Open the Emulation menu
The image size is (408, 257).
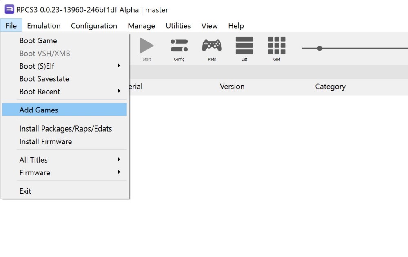pyautogui.click(x=44, y=26)
